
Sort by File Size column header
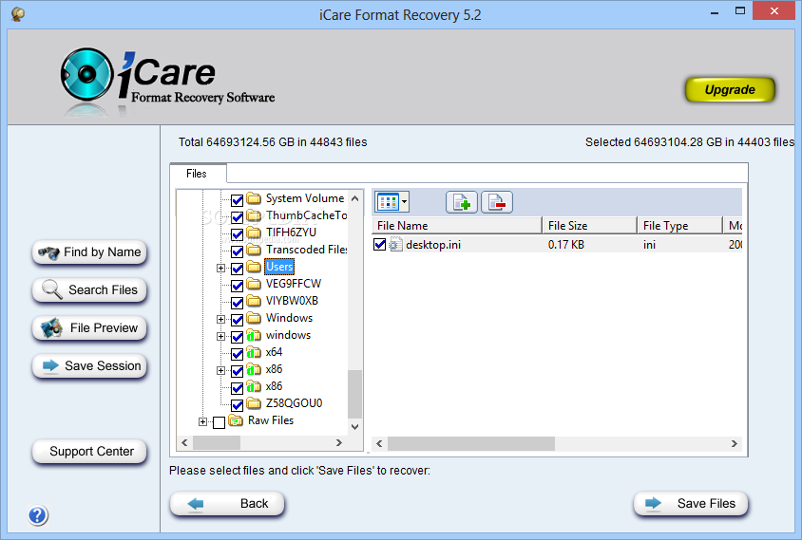(590, 225)
